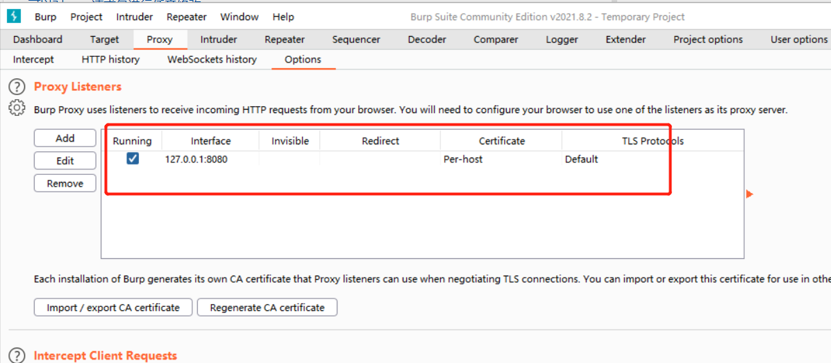Open the Project menu
831x363 pixels.
(86, 17)
